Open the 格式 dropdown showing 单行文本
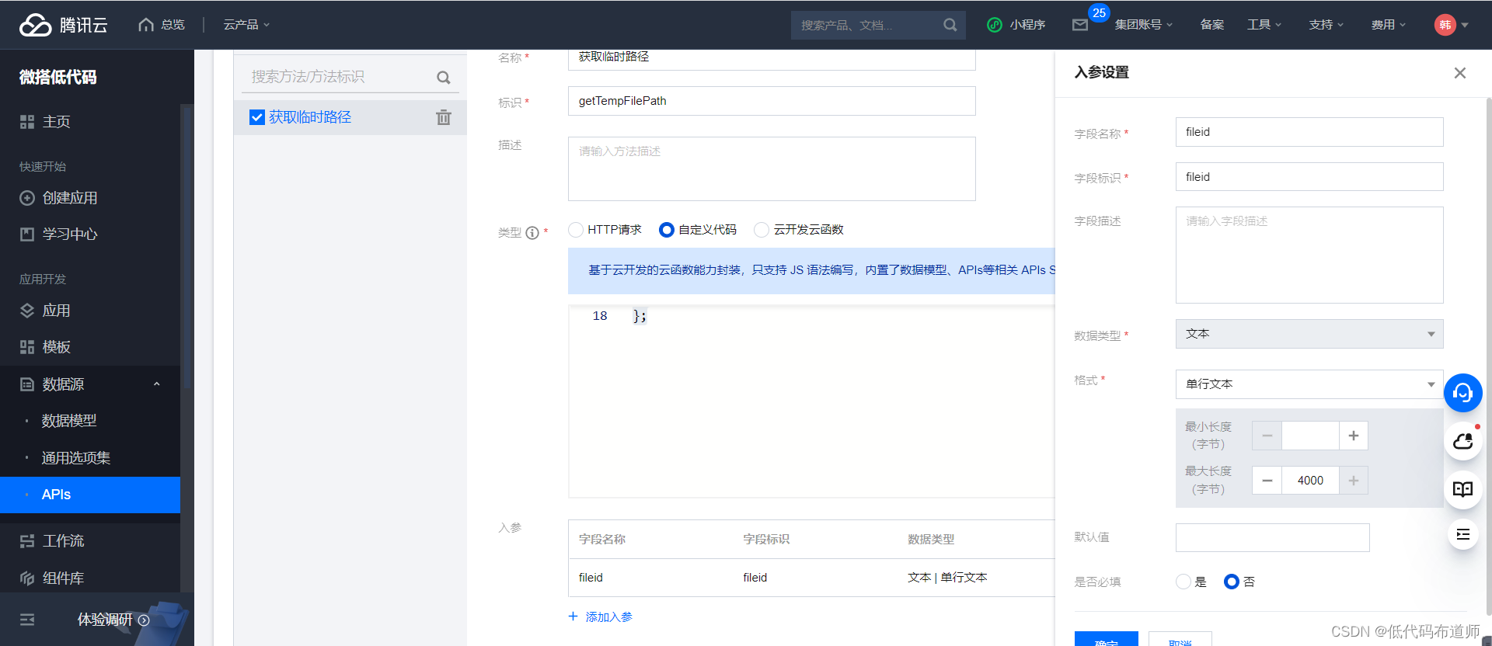1492x646 pixels. [1309, 384]
